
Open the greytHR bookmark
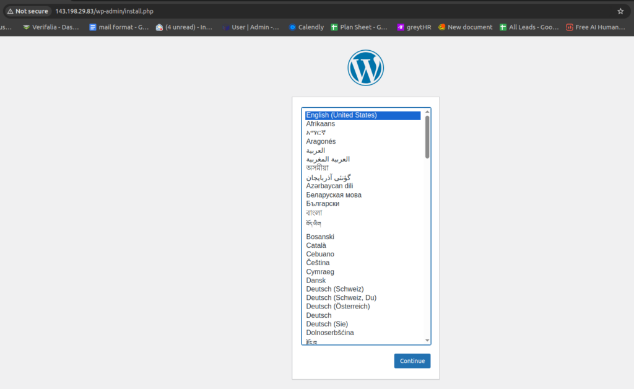click(x=414, y=27)
